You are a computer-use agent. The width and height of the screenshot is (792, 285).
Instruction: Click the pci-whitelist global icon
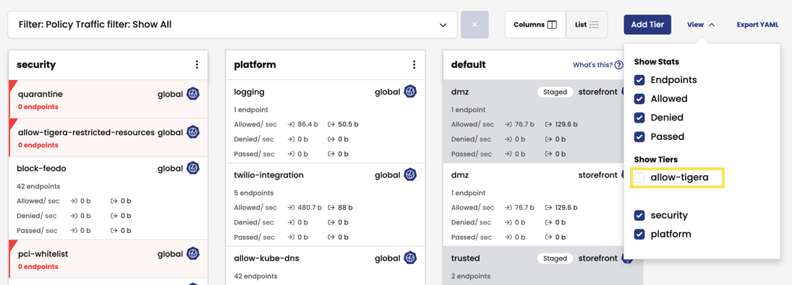(193, 254)
